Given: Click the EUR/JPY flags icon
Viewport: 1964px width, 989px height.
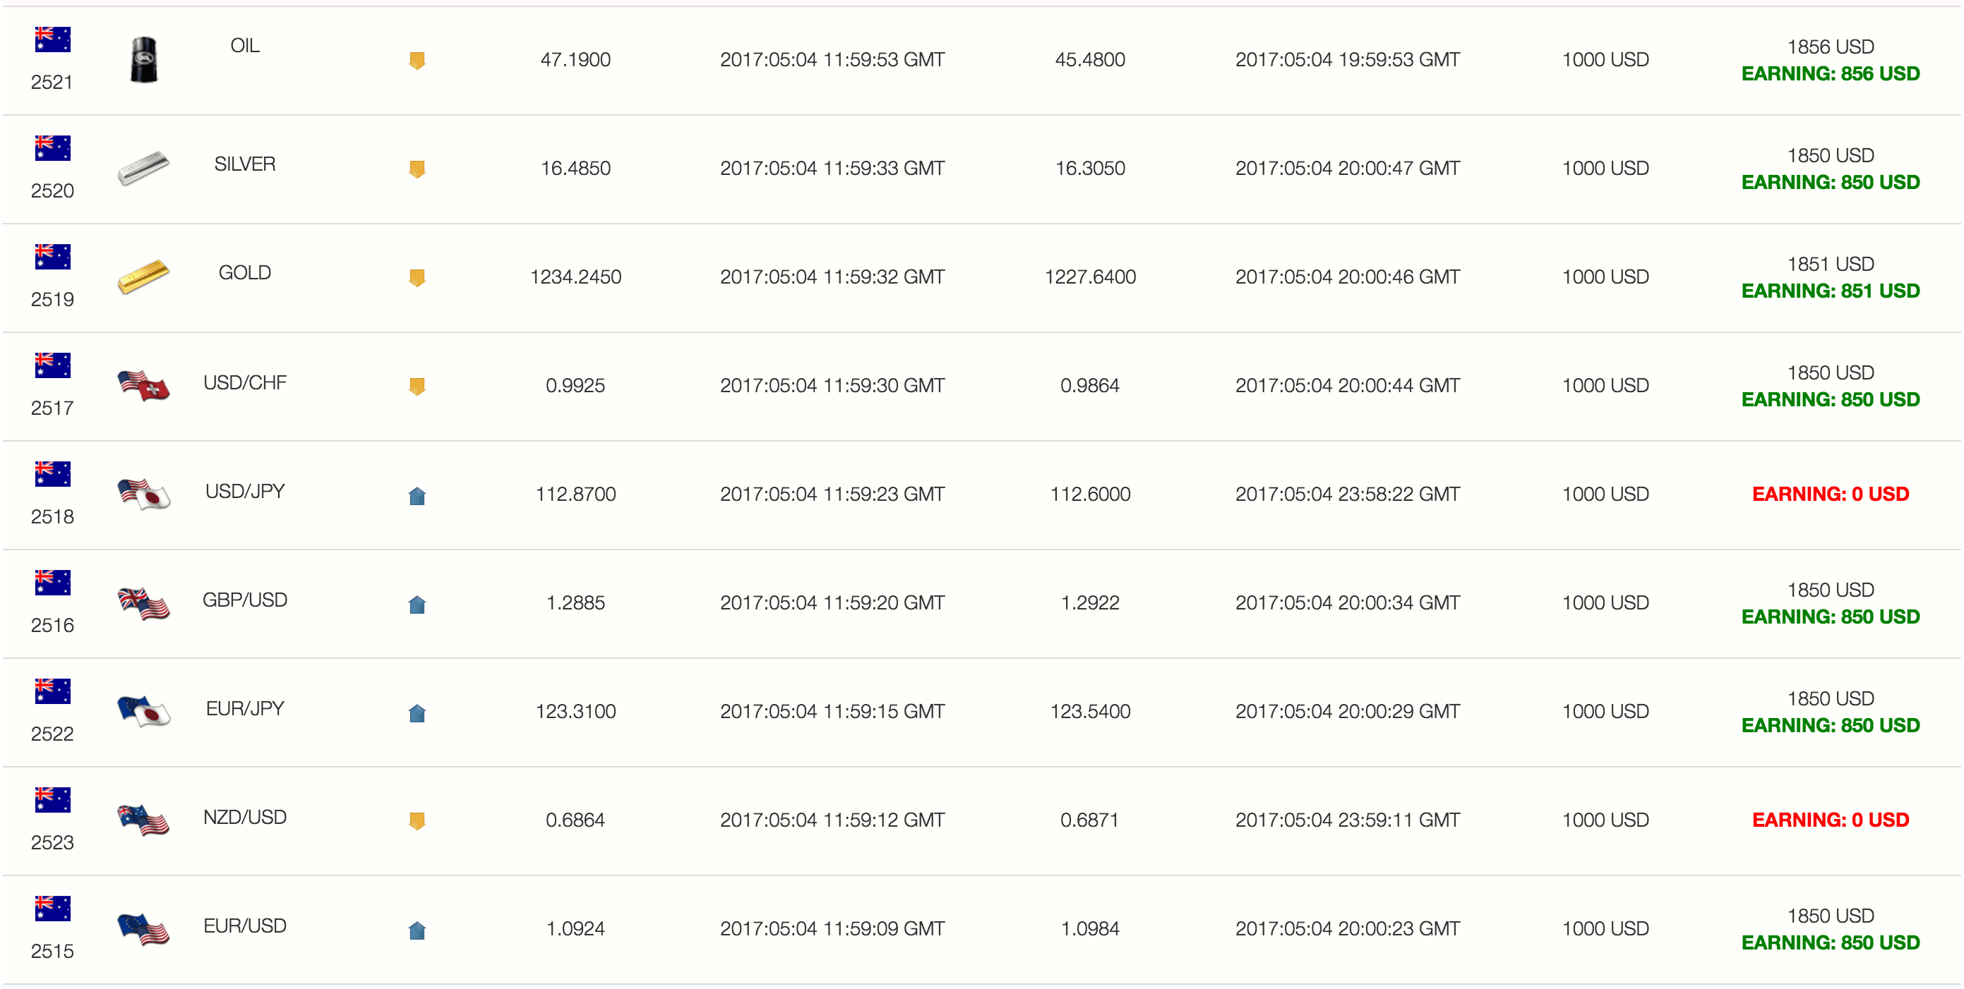Looking at the screenshot, I should coord(143,711).
